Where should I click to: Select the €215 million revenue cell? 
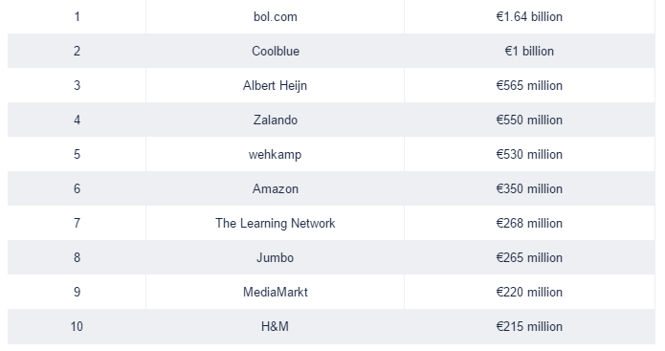click(529, 326)
